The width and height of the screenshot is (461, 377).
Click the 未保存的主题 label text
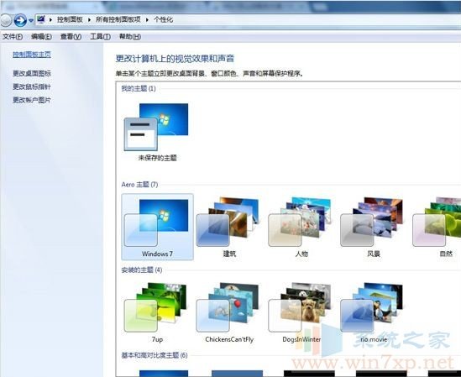157,158
